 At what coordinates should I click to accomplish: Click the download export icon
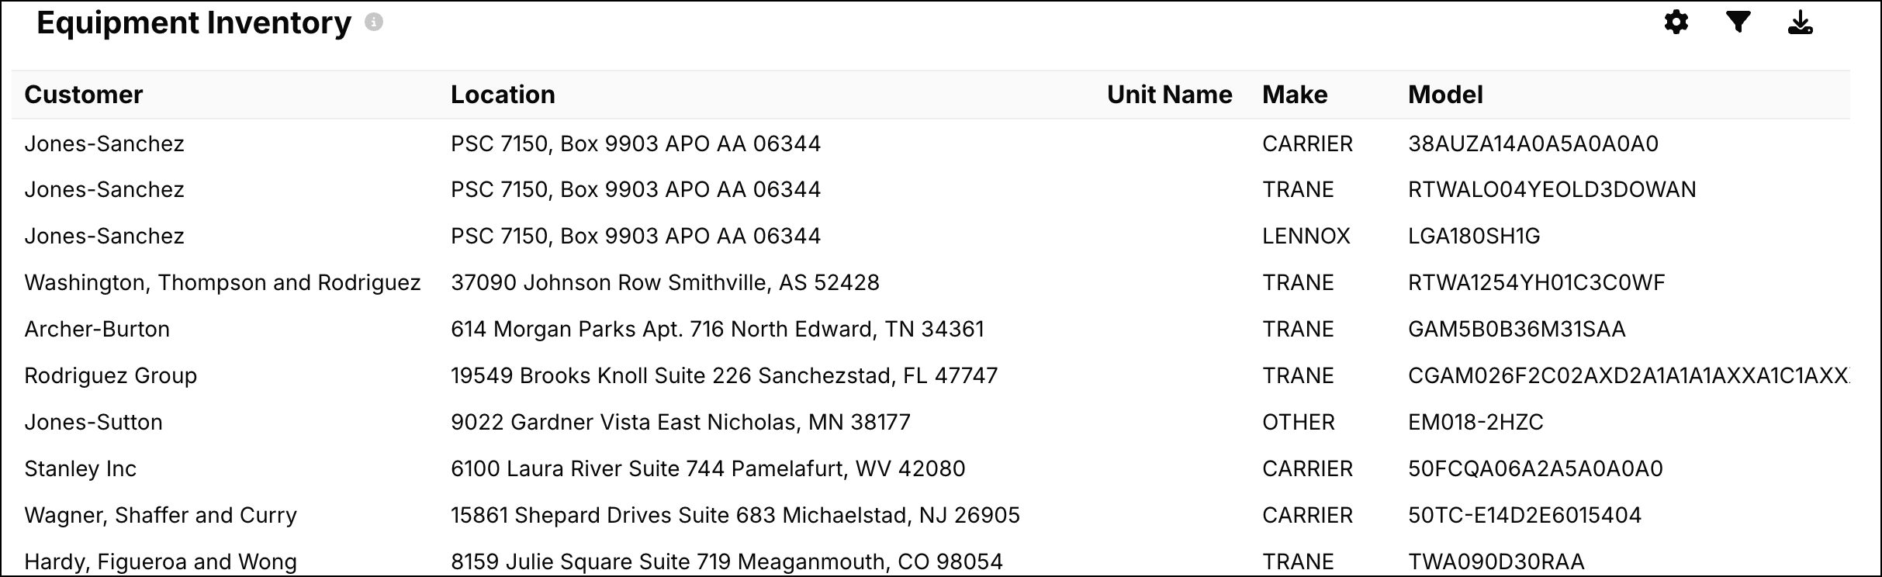[1800, 23]
